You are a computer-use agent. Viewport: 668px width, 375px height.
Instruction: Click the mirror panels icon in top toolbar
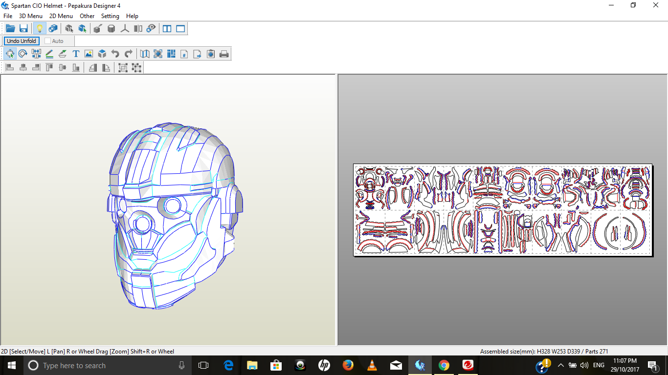pyautogui.click(x=138, y=28)
